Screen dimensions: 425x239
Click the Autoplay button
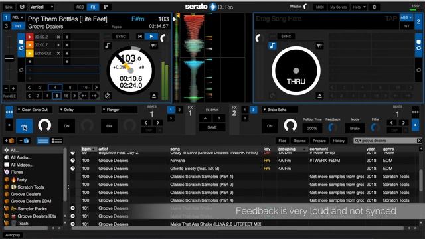pyautogui.click(x=13, y=235)
